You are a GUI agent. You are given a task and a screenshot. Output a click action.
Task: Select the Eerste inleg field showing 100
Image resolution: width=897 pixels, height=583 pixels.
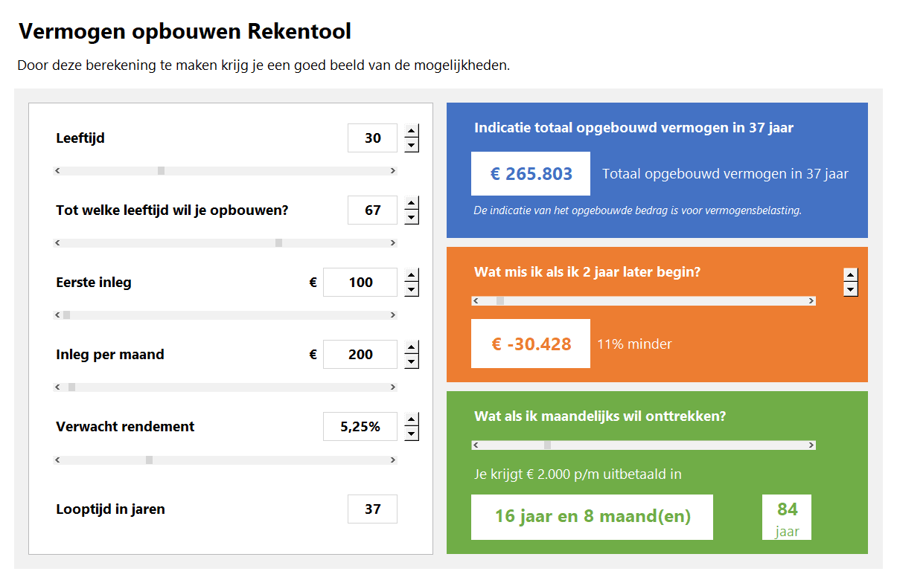[x=360, y=283]
